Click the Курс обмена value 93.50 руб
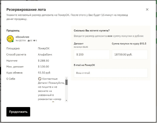 [44, 73]
